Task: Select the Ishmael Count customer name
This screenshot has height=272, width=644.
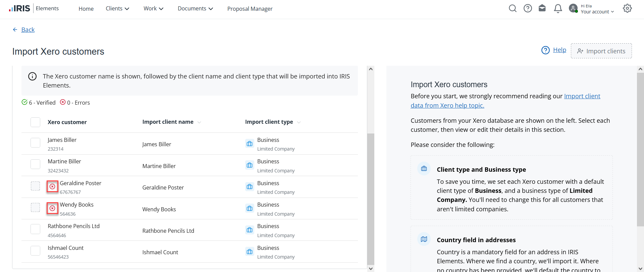Action: 65,248
